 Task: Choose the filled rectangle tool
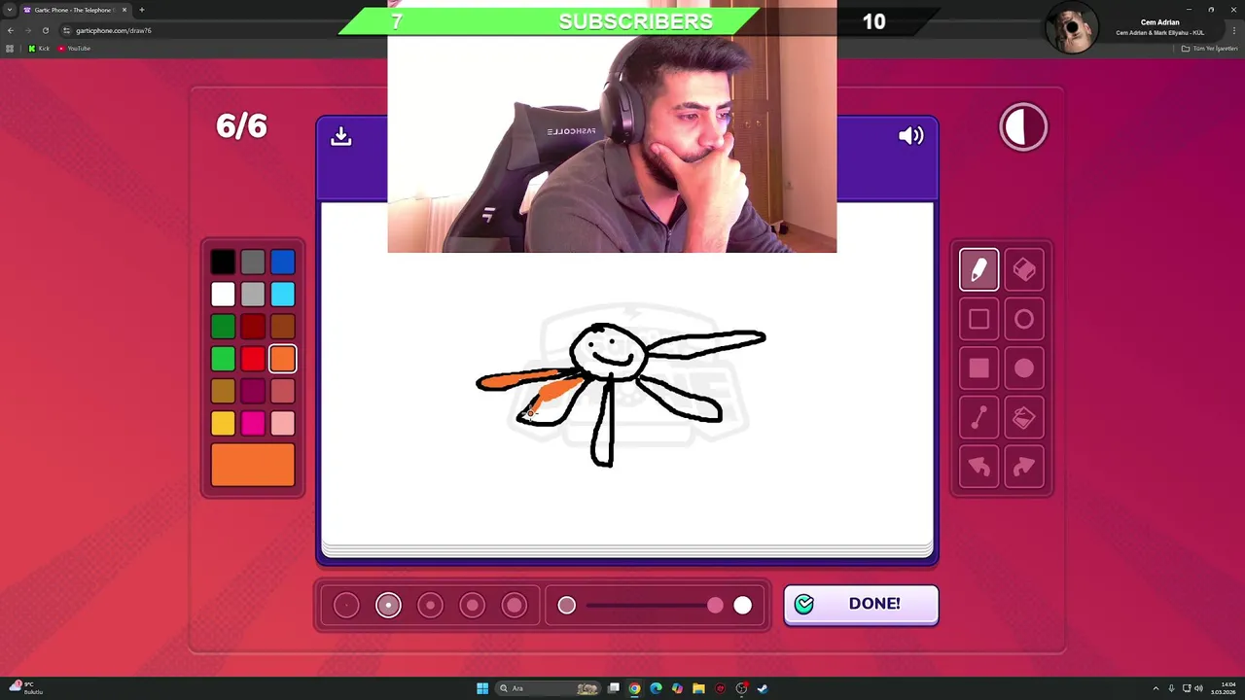coord(978,368)
